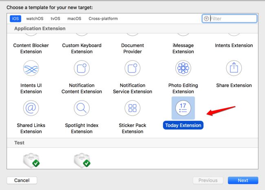Click the Notification Content Extension label

(82, 89)
